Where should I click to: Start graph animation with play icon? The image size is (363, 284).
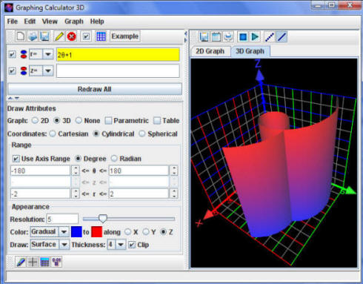(255, 37)
